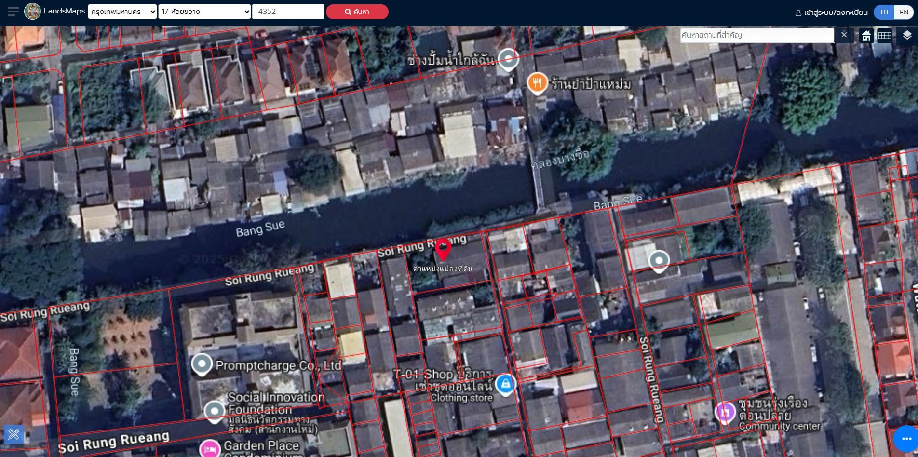Open the province dropdown กรุงเทพมหานคร
The height and width of the screenshot is (457, 918).
point(122,12)
